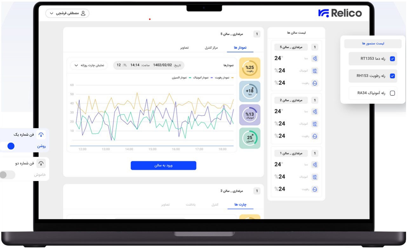Click the temperature icon in Hall 5 list card
Screen dimensions: 407x248
pos(315,58)
